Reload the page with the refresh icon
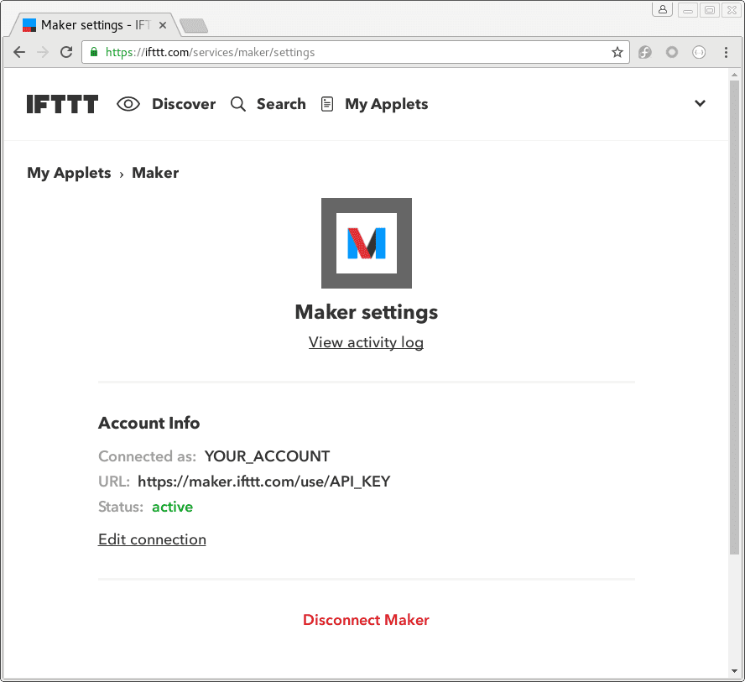This screenshot has width=745, height=682. [x=66, y=52]
